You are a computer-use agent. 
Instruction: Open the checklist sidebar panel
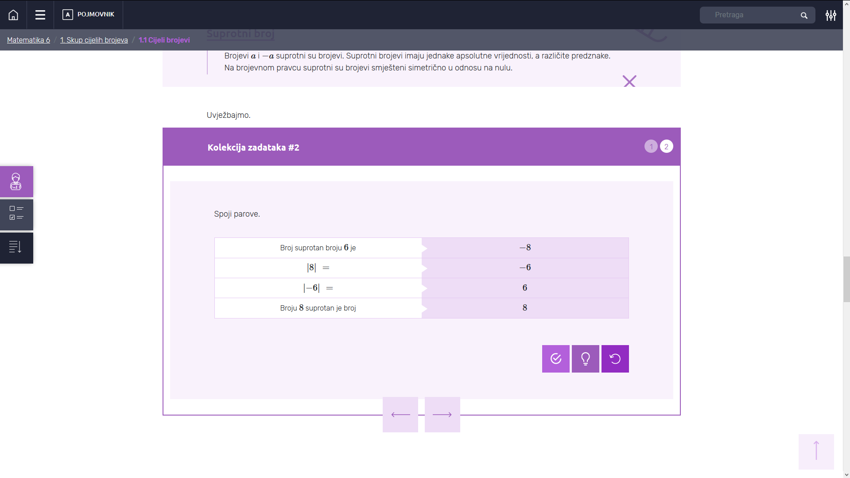coord(16,215)
